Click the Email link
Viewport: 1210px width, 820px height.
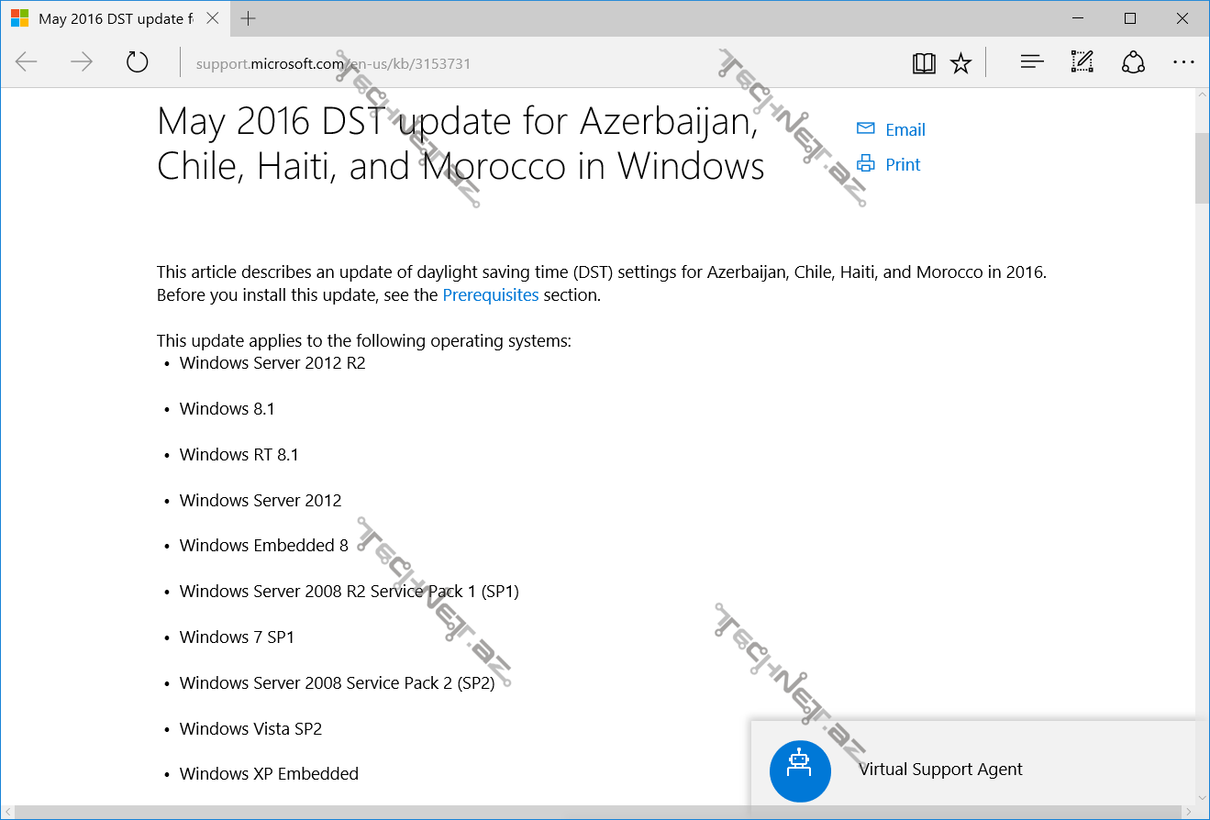click(905, 129)
